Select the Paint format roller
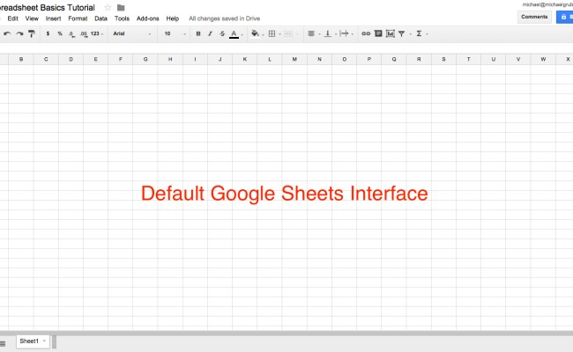 pyautogui.click(x=32, y=33)
